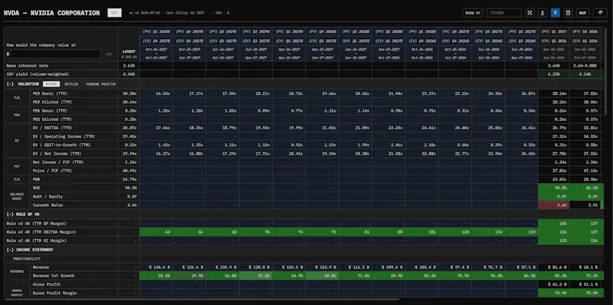Click the 'PER Basic (TTM)' row label

point(50,93)
